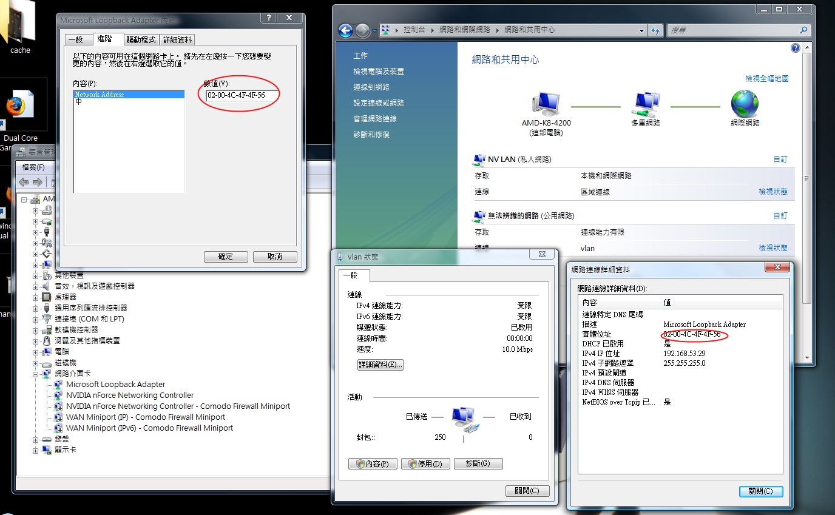Open 管理網路連線 in the sidebar
The image size is (835, 515).
375,119
